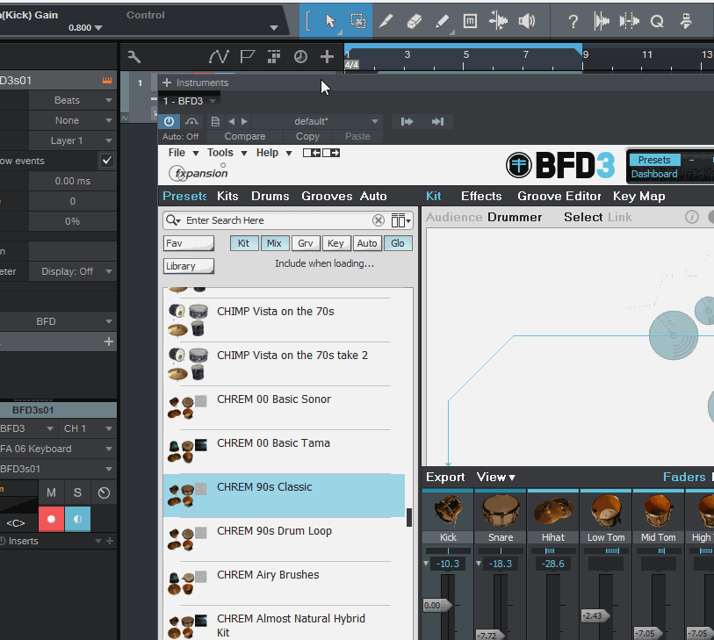Switch to the Grooves browser tab

point(327,196)
